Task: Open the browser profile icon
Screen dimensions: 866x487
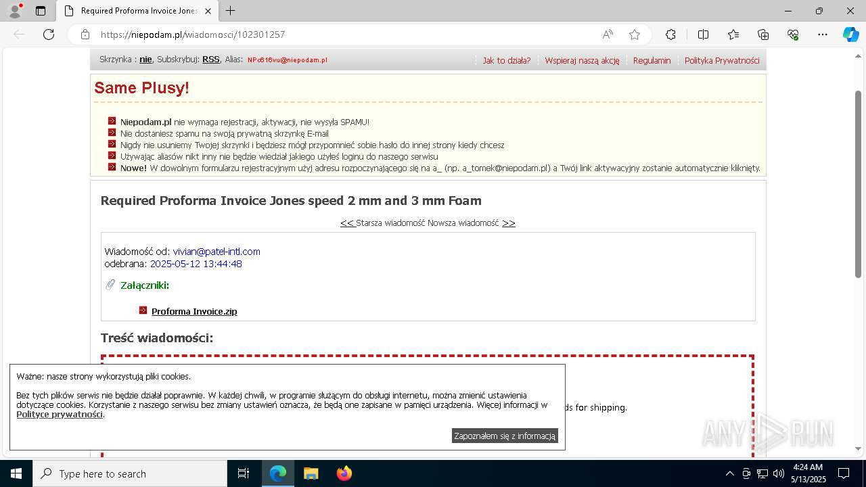Action: point(15,11)
